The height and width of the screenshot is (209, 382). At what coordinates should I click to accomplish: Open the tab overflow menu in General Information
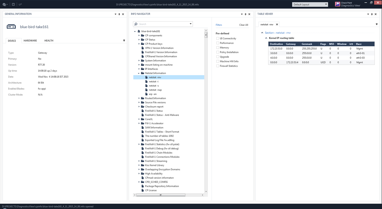[124, 41]
